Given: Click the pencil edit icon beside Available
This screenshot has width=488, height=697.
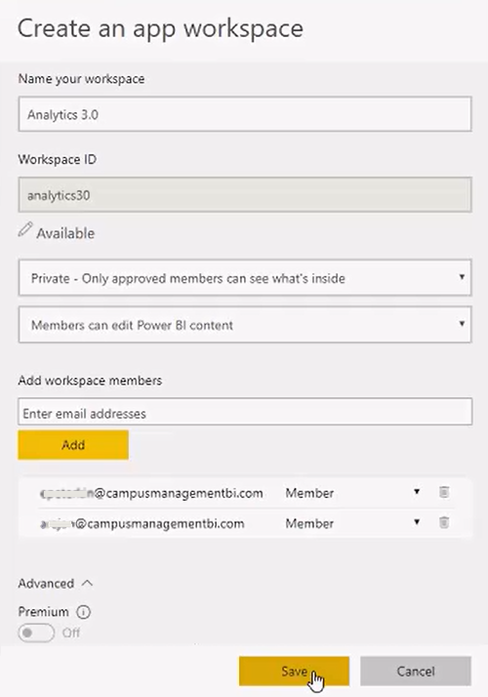Looking at the screenshot, I should pos(25,229).
